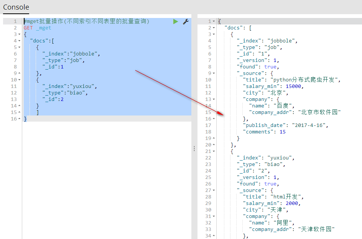Click "name": "百度" in the response
The width and height of the screenshot is (362, 239).
click(x=272, y=106)
